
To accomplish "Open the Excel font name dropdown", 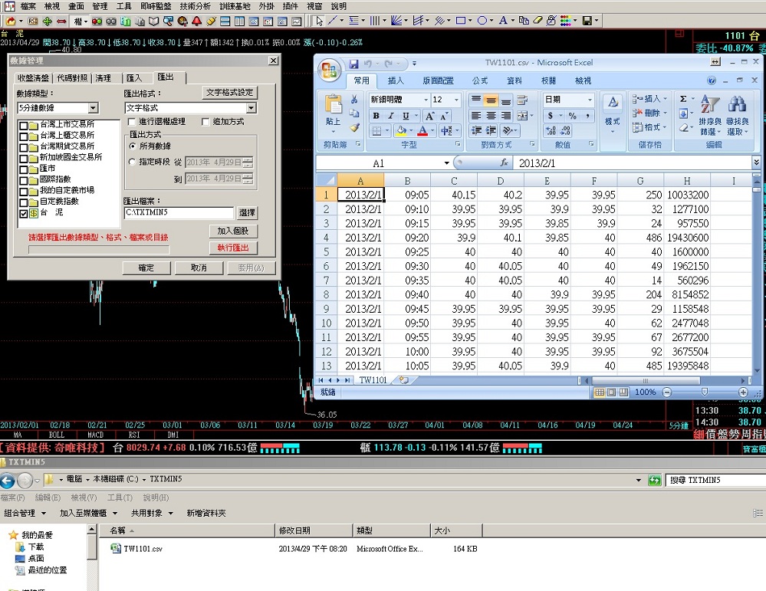I will click(426, 100).
